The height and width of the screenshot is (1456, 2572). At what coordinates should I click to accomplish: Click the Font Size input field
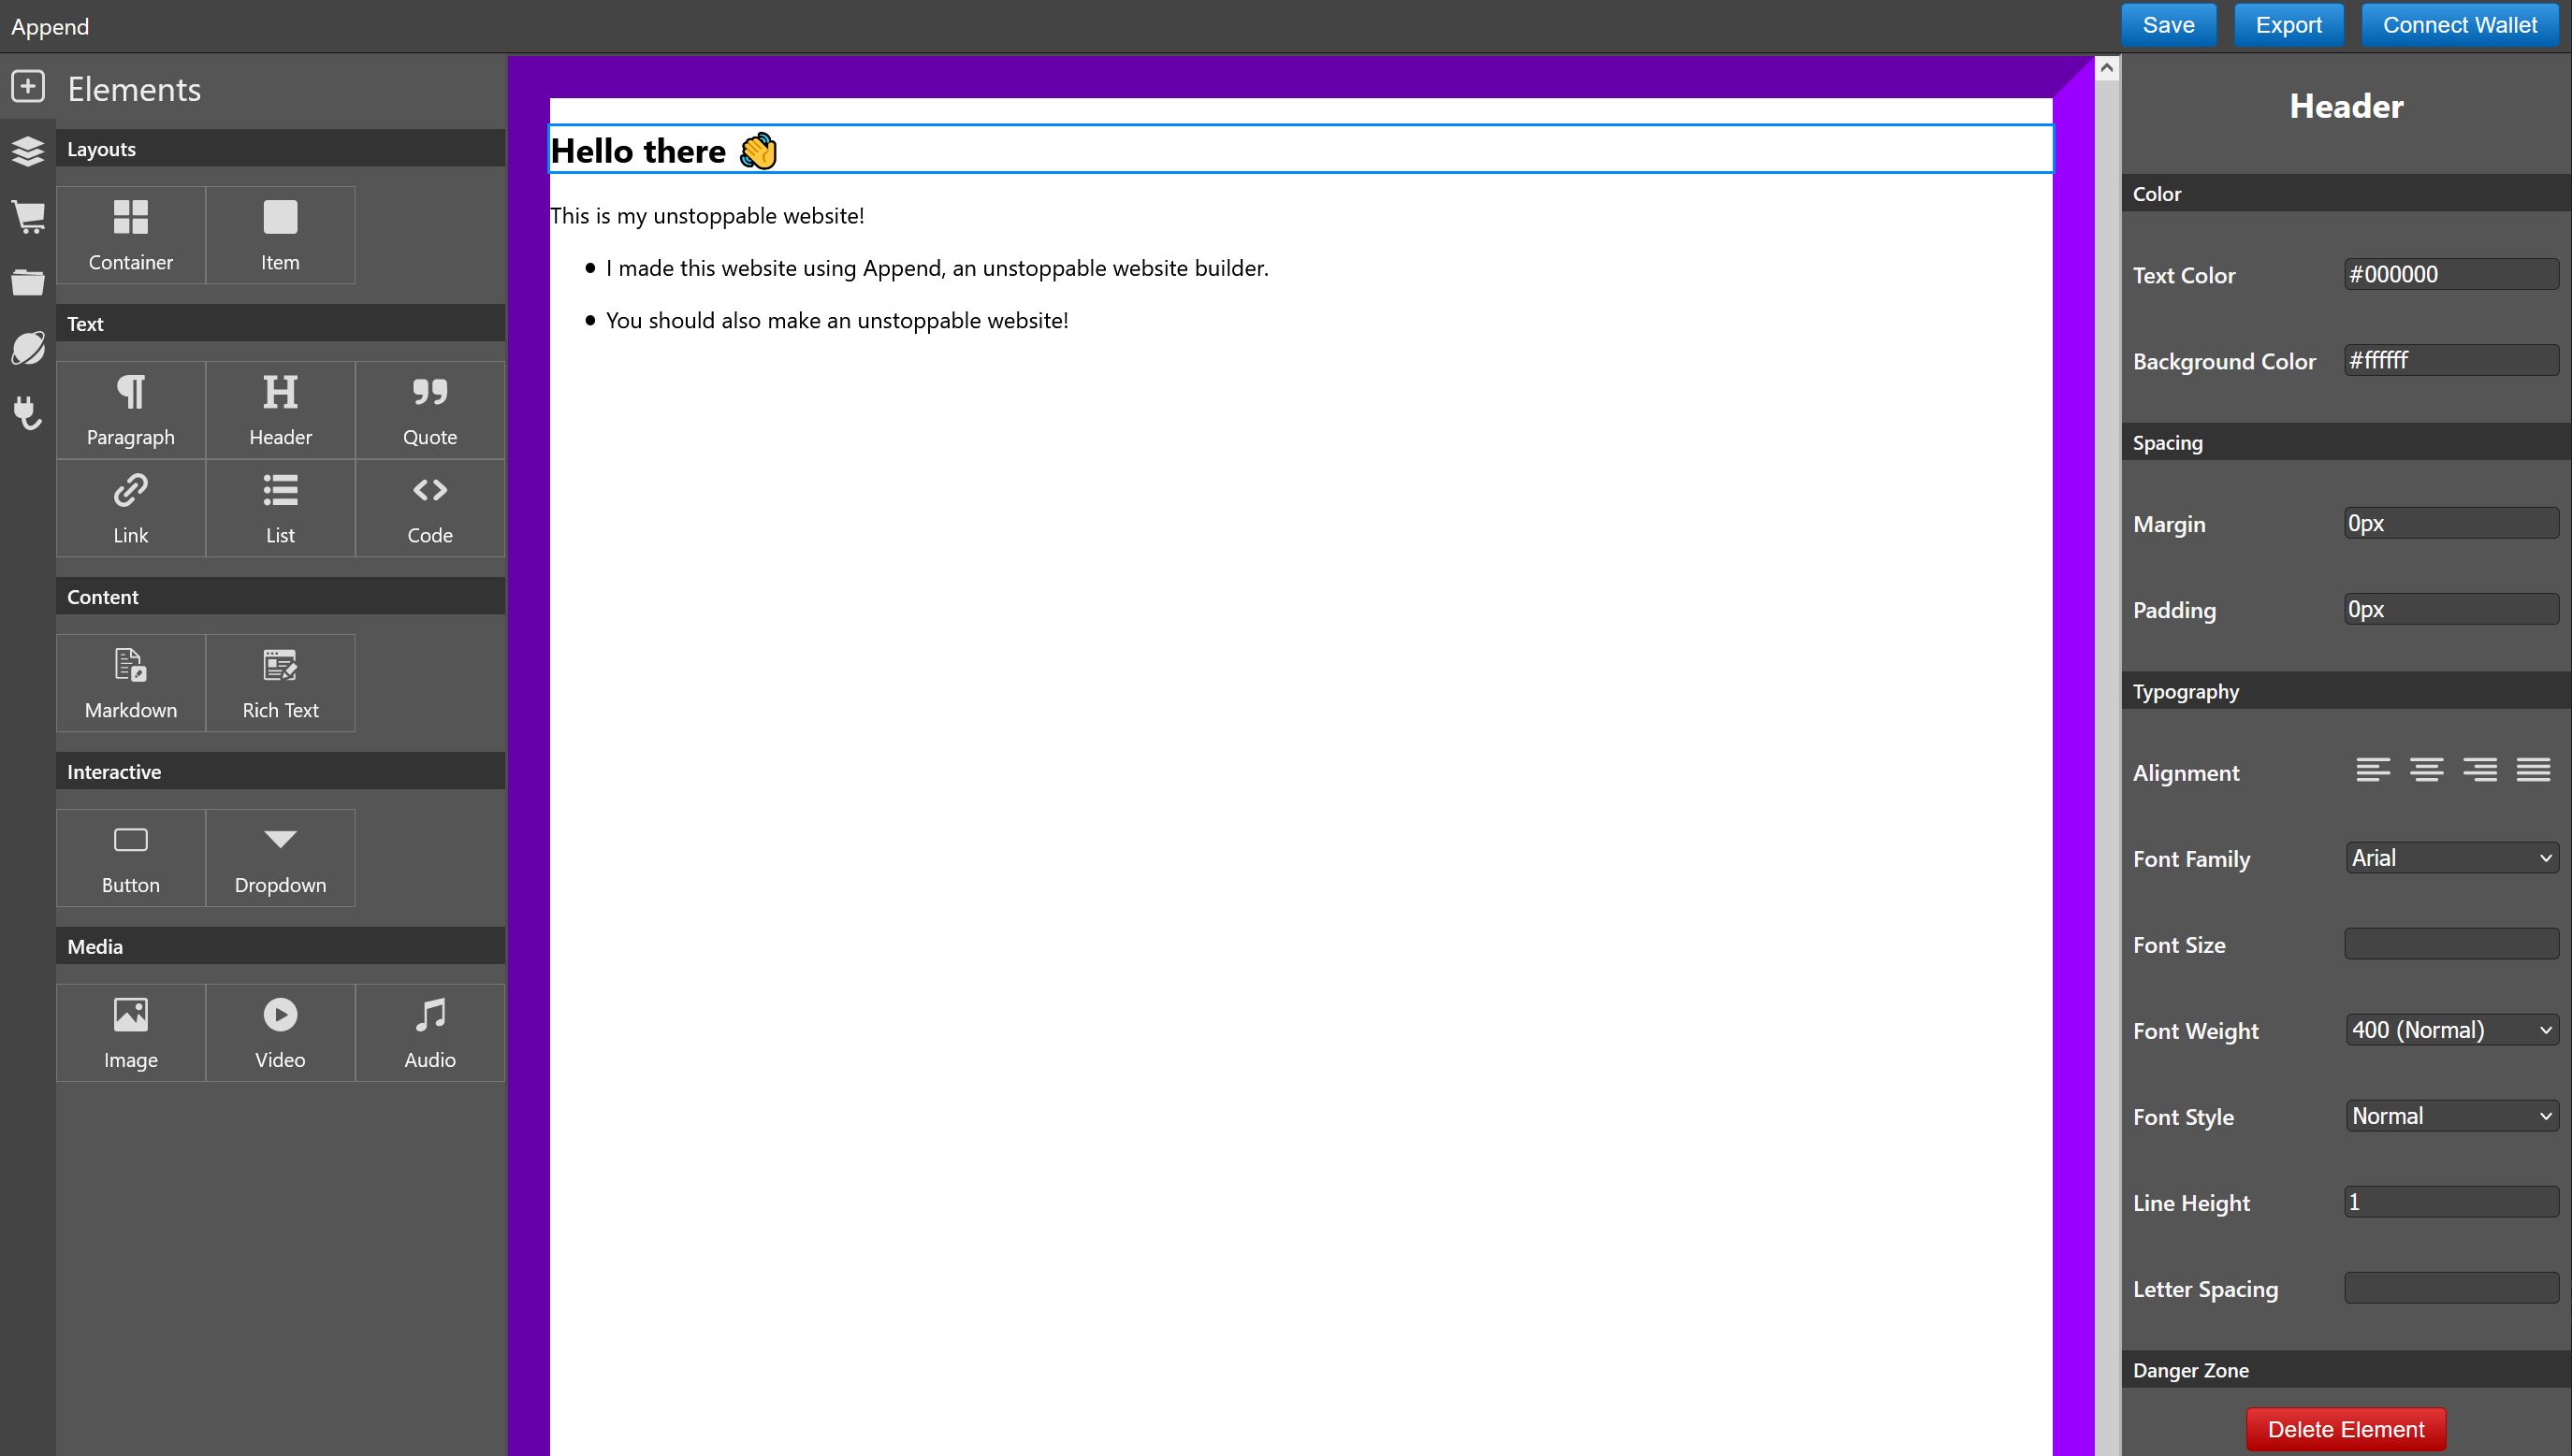[2451, 944]
